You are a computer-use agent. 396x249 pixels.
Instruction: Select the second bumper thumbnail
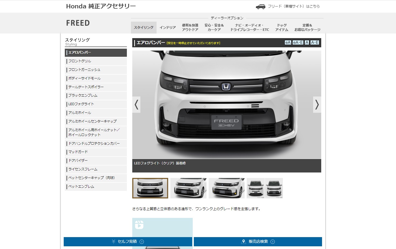(188, 188)
